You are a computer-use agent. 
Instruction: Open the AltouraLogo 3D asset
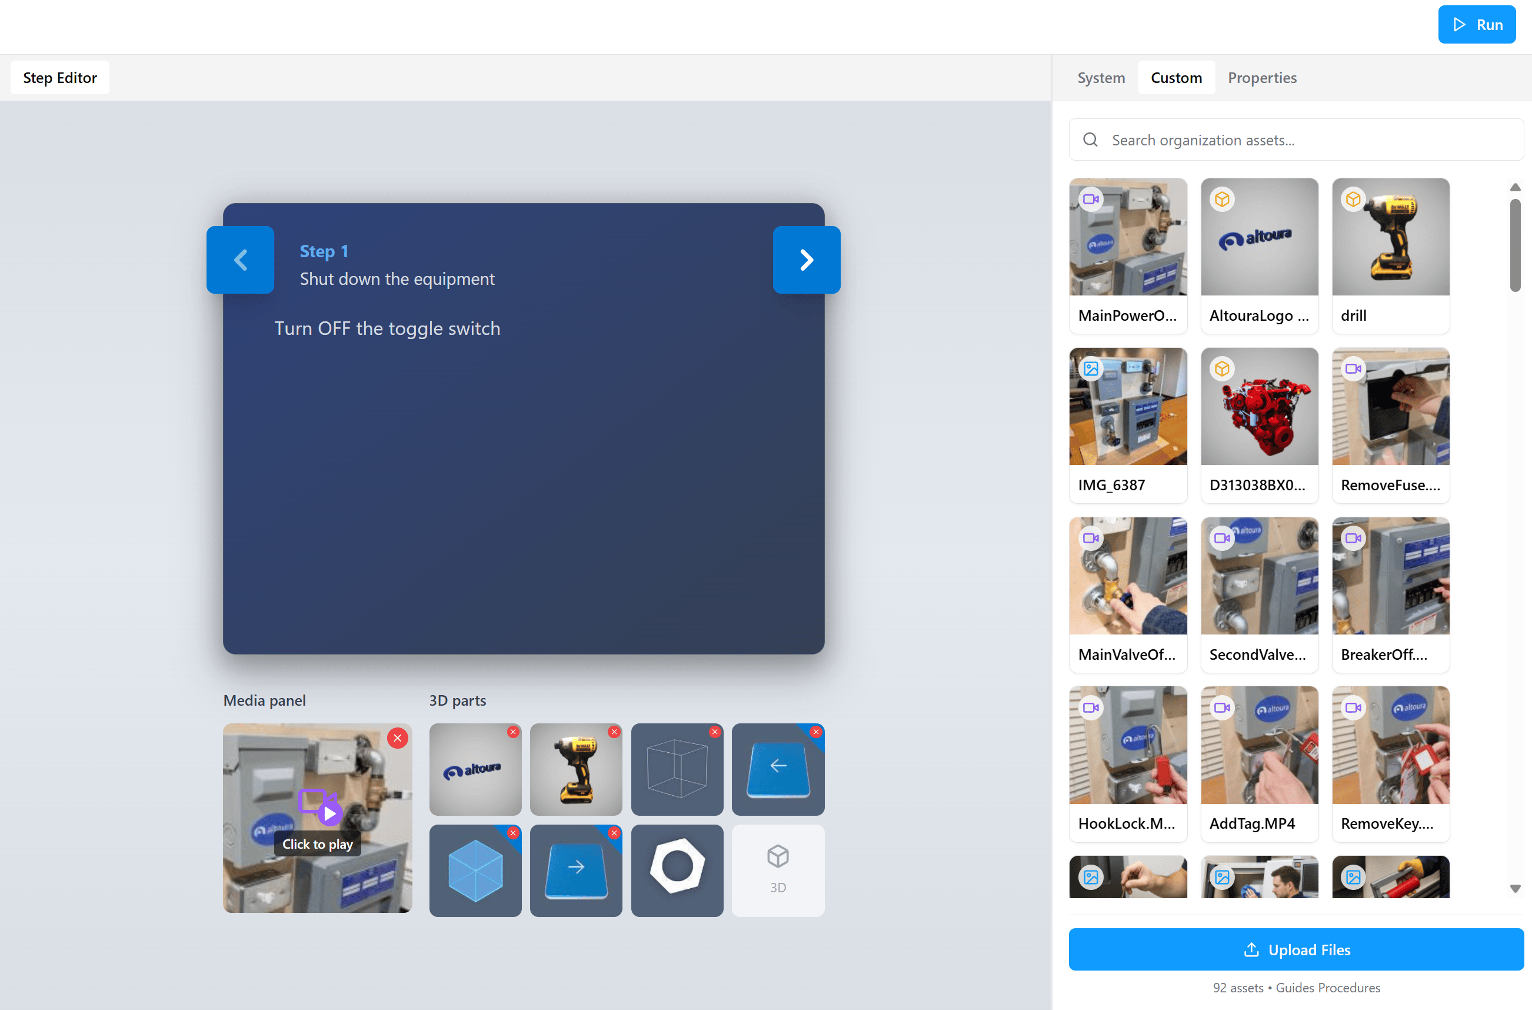tap(1259, 255)
